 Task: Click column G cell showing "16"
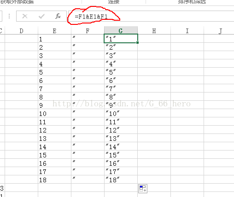click(x=121, y=163)
